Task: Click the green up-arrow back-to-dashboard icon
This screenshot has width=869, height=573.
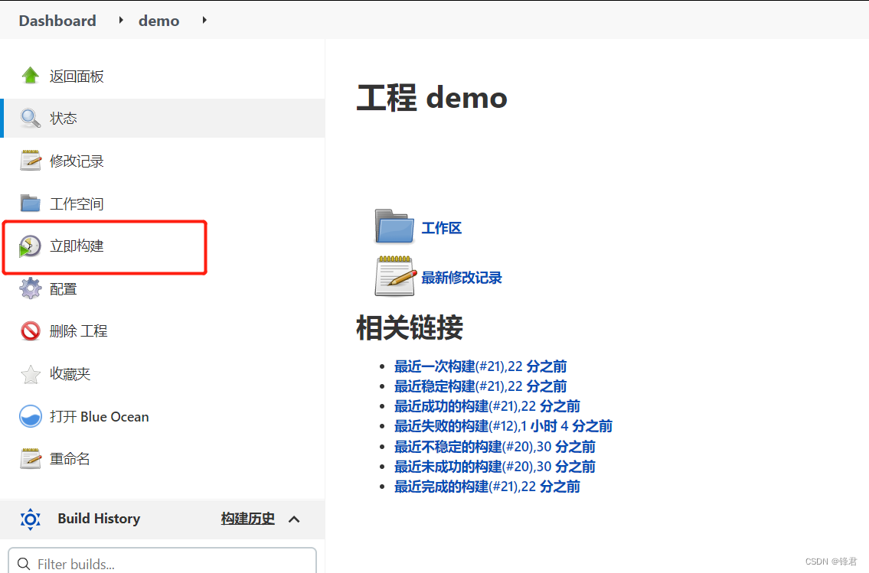Action: 31,75
